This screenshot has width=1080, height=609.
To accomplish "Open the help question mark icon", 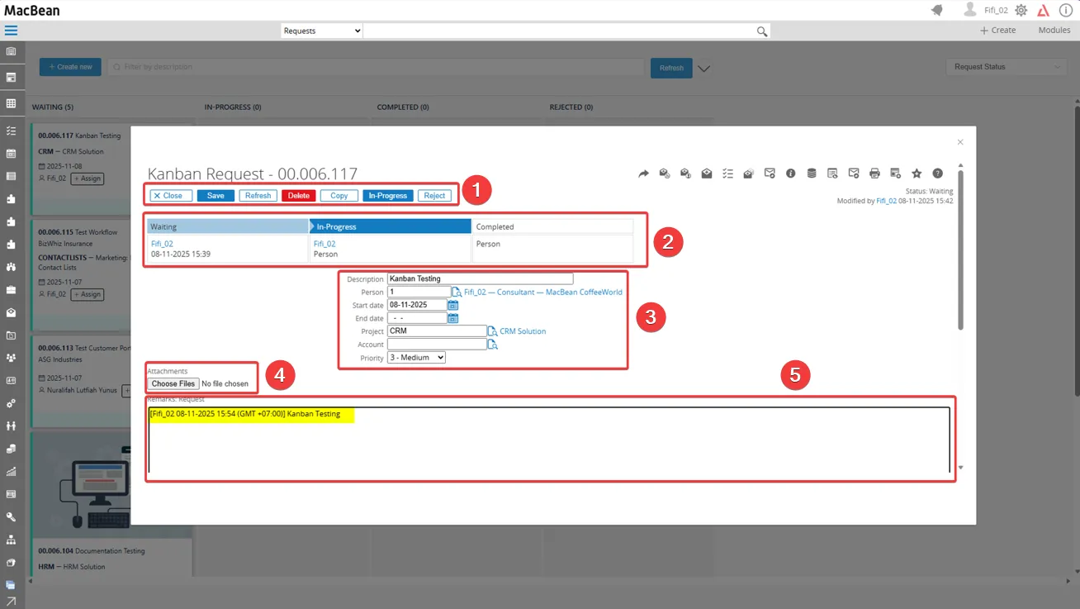I will [937, 174].
